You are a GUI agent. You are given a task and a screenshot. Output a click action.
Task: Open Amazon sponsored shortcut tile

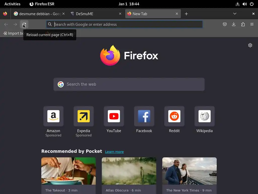point(53,116)
